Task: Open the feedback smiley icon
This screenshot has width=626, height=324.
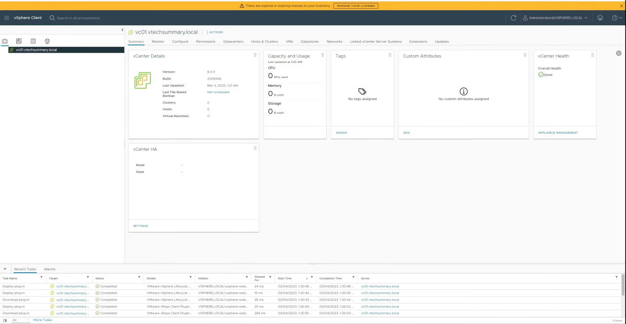Action: coord(600,18)
